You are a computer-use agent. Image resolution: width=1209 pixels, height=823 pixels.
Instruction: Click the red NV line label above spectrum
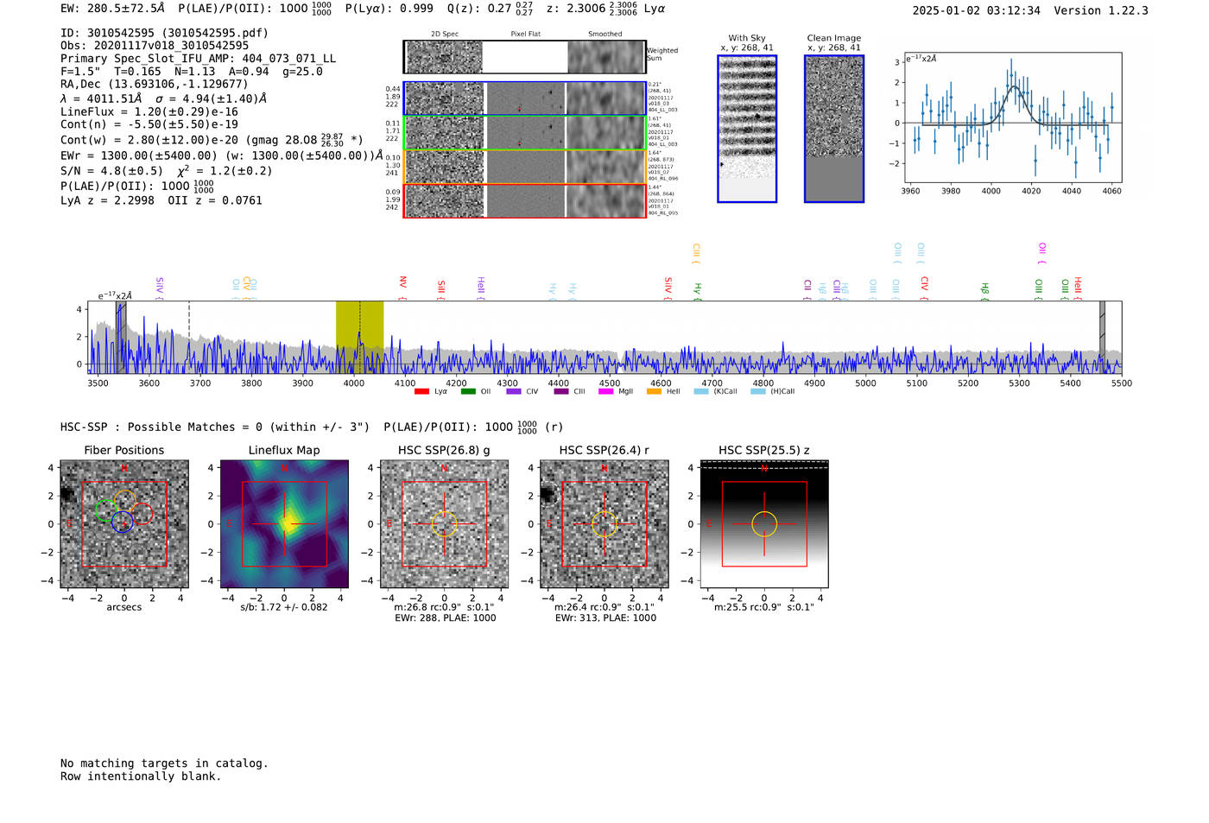(x=402, y=288)
